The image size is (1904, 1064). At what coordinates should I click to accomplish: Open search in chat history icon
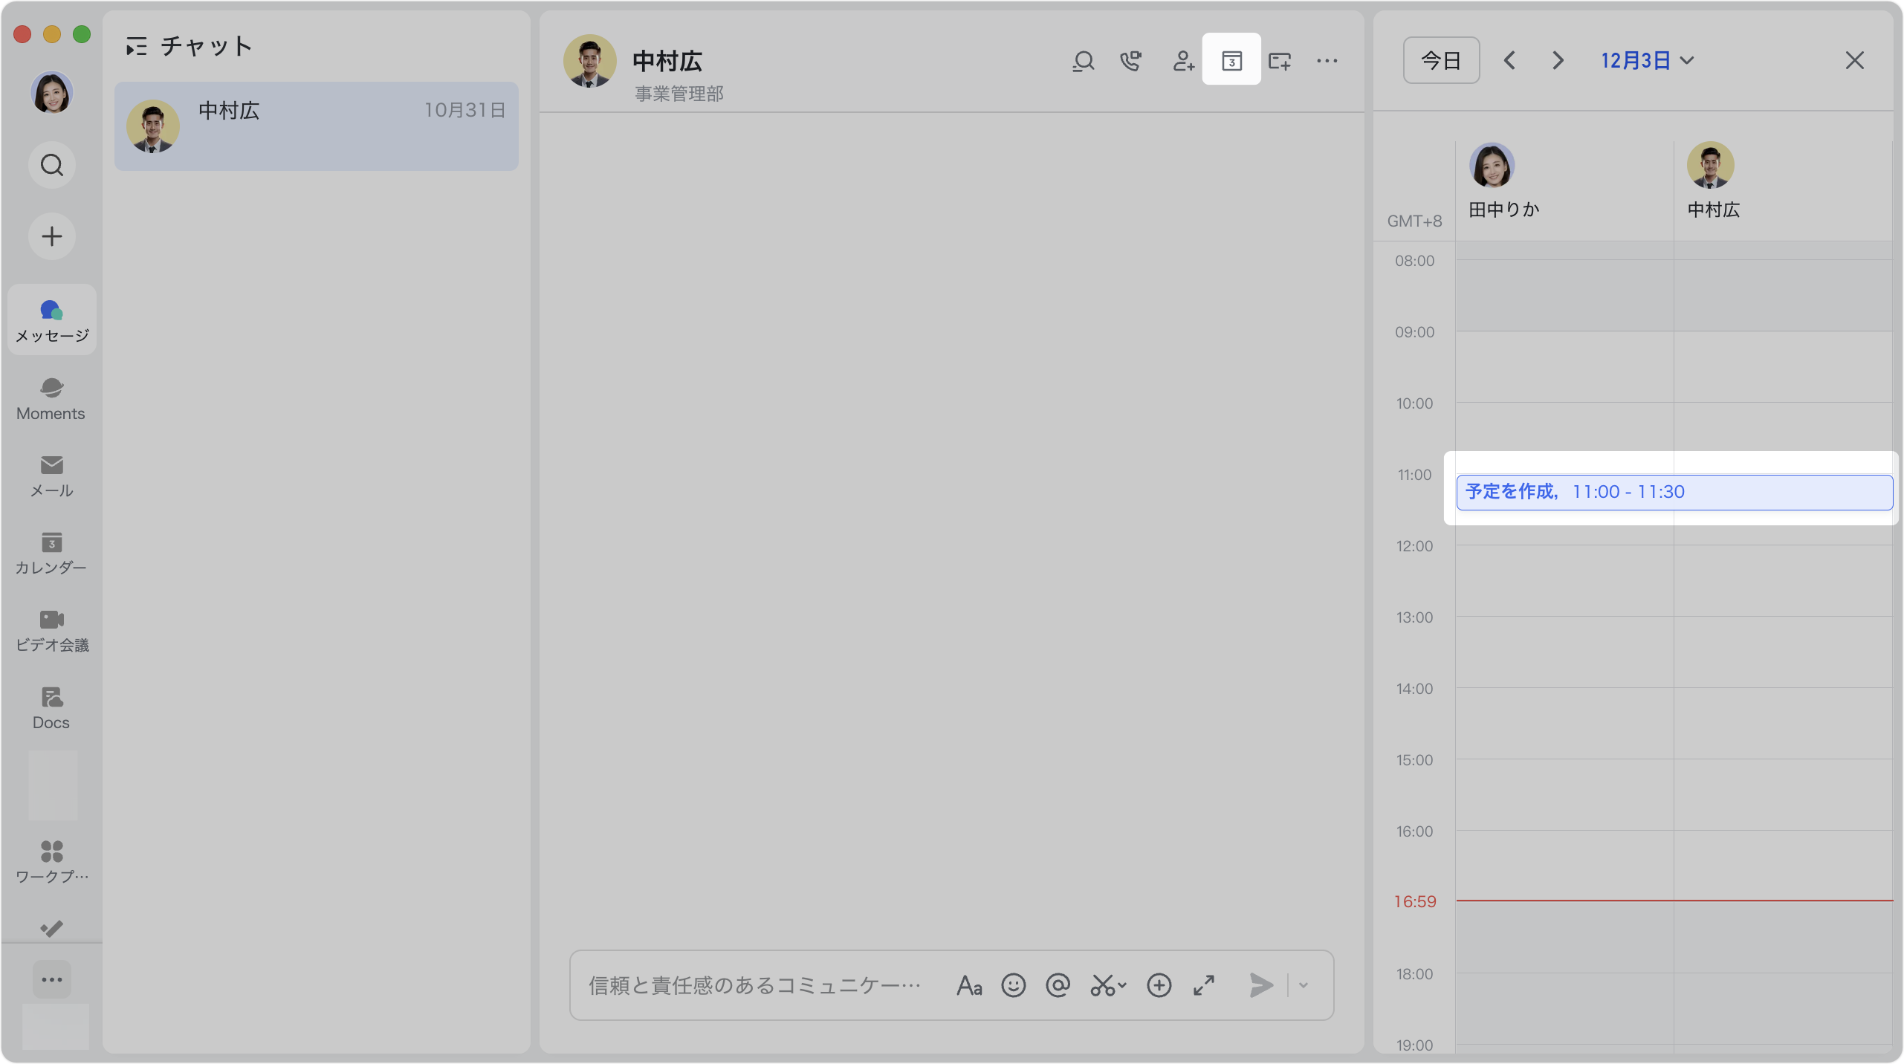tap(1083, 60)
